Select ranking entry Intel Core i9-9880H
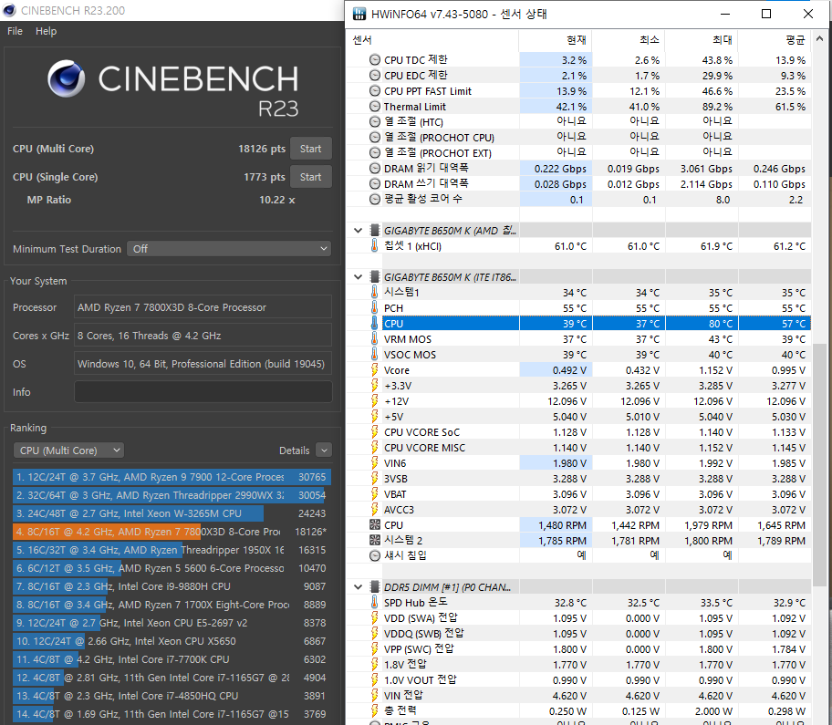Viewport: 832px width, 725px height. click(x=172, y=586)
